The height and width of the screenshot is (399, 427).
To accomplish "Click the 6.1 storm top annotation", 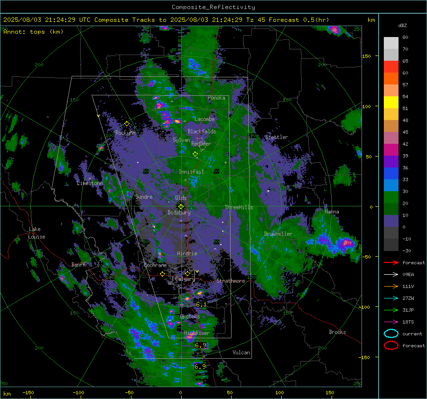I will click(x=201, y=305).
